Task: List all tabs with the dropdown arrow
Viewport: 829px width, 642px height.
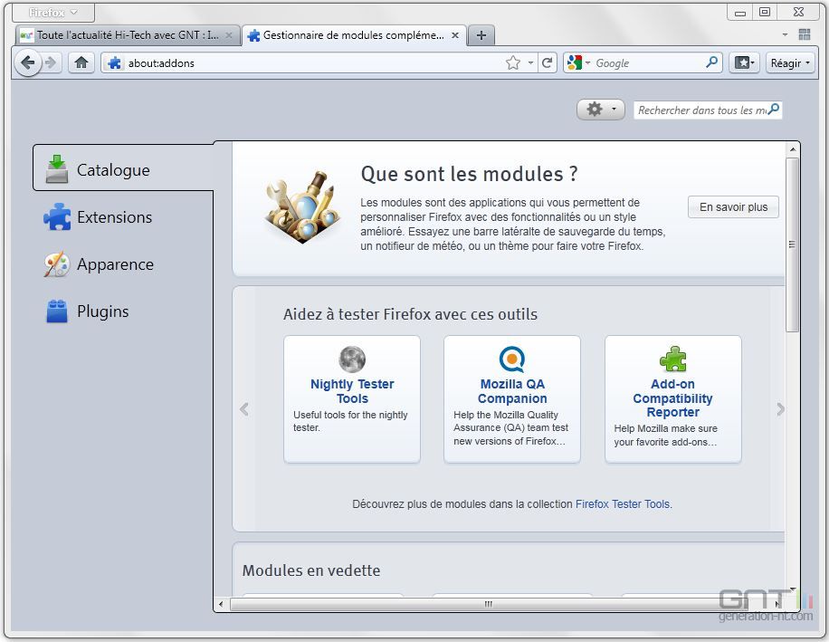Action: (786, 35)
